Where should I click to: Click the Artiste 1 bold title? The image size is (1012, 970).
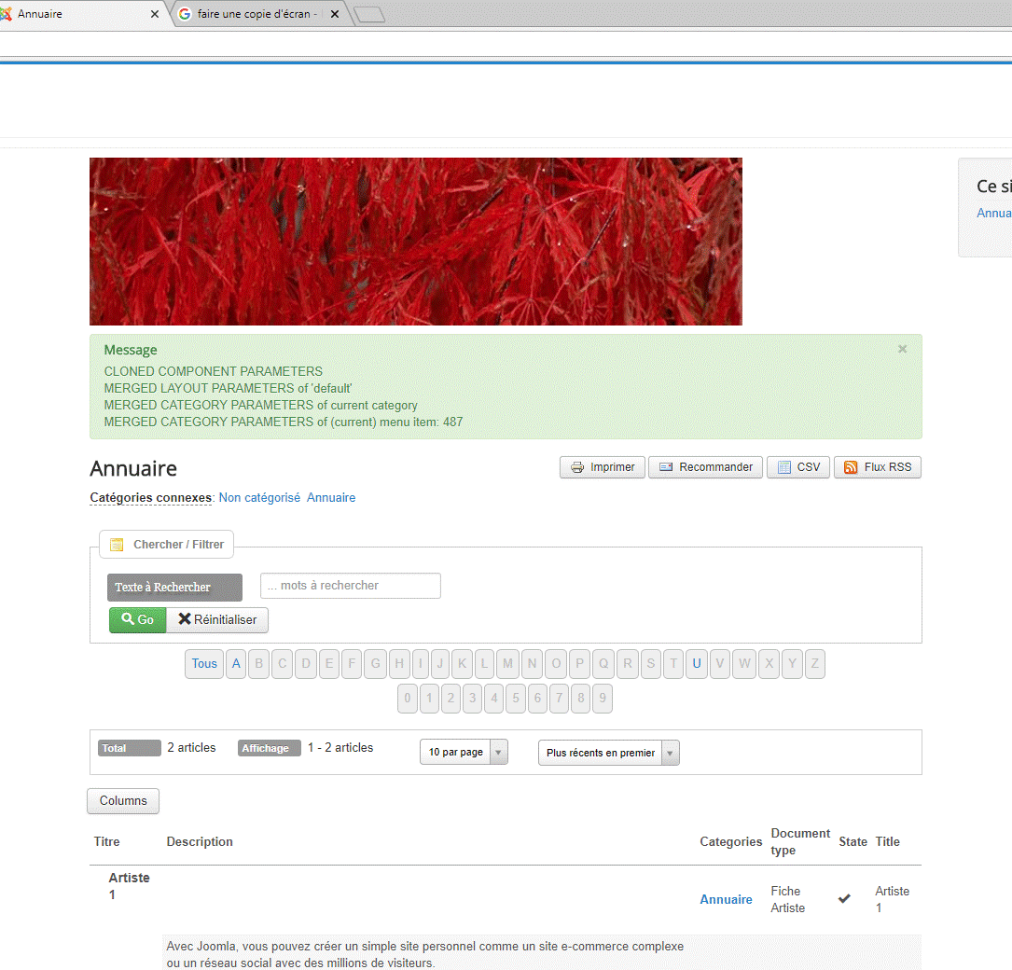tap(129, 886)
